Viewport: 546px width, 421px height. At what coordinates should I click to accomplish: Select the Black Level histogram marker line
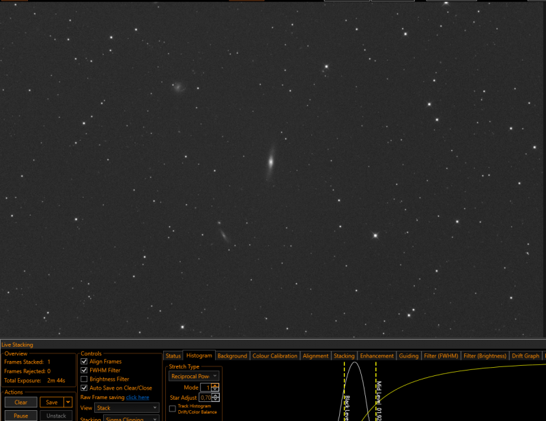click(345, 391)
